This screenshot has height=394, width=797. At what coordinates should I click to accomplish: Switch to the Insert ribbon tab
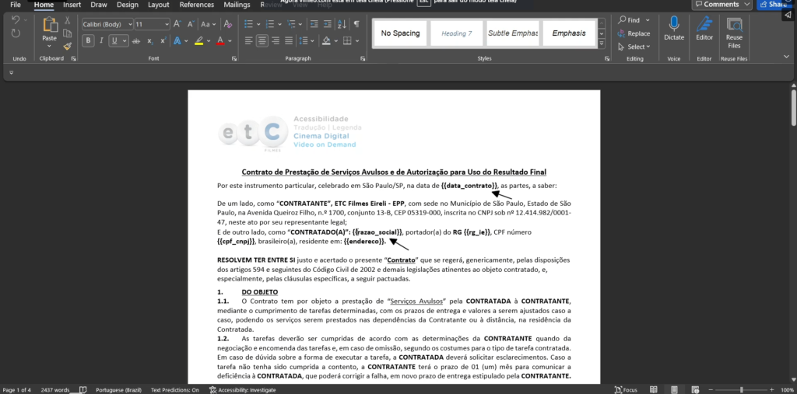[x=72, y=5]
